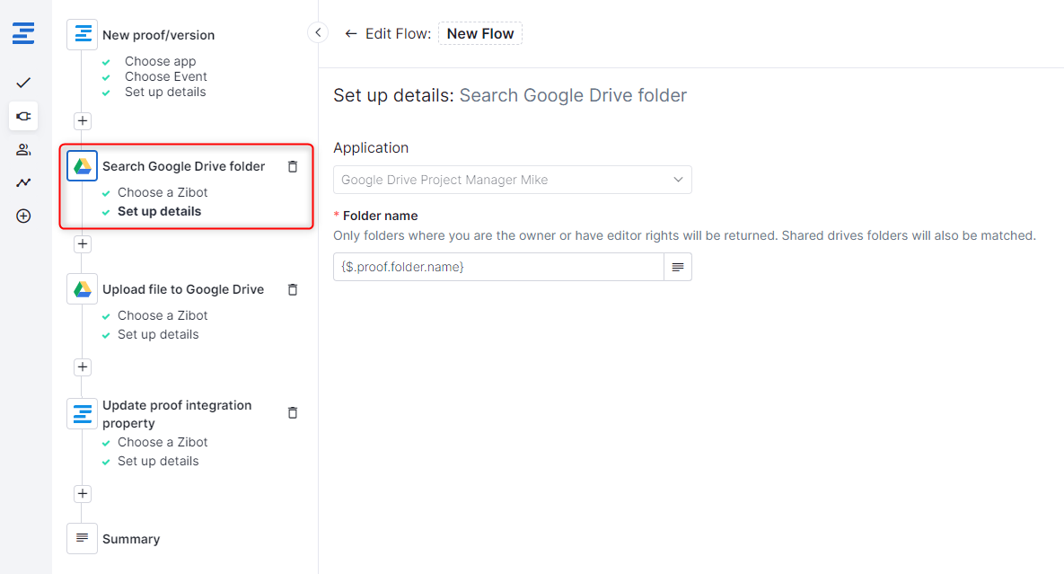Open the Summary step
The width and height of the screenshot is (1064, 574).
click(130, 539)
